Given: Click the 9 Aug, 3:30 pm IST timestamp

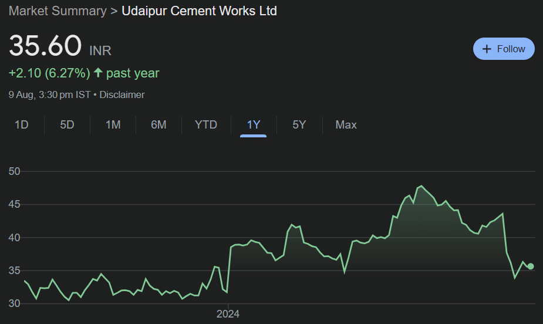Looking at the screenshot, I should tap(49, 95).
